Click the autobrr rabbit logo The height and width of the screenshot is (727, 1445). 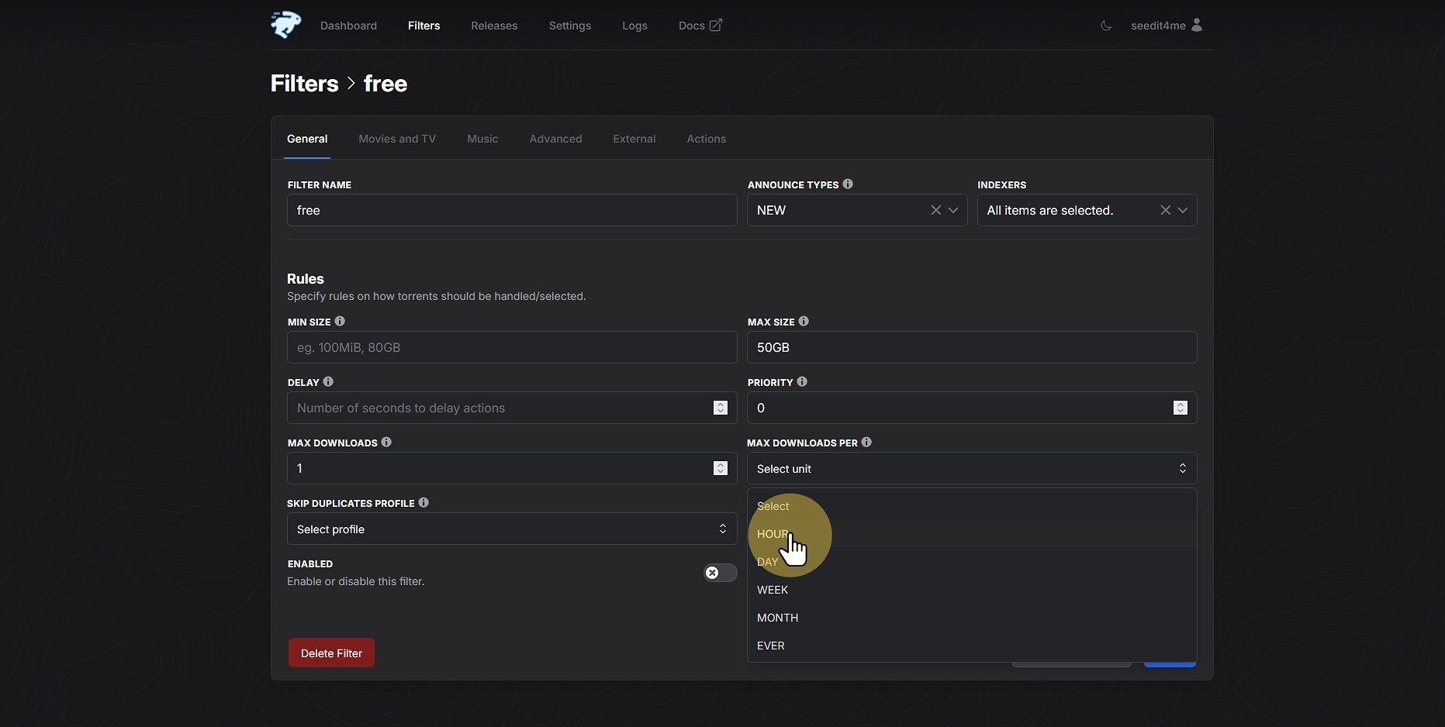point(286,25)
